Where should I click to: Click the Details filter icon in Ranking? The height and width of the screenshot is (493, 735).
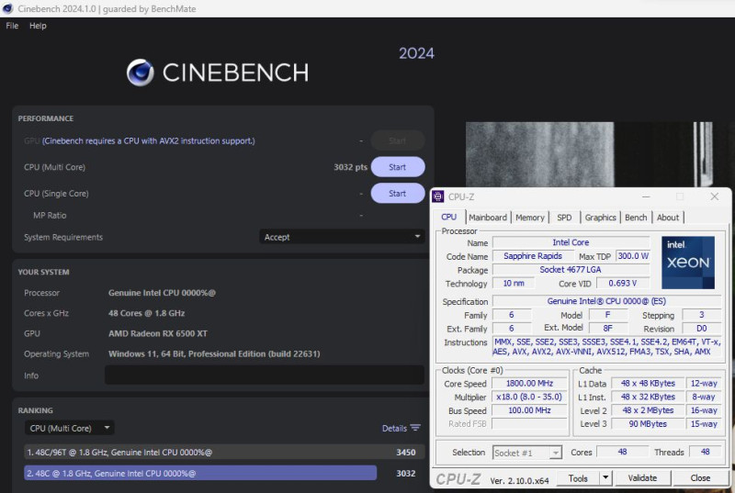pos(415,428)
